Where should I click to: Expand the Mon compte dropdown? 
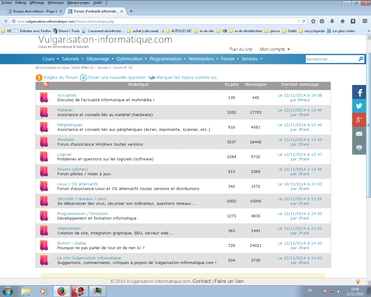pos(274,49)
